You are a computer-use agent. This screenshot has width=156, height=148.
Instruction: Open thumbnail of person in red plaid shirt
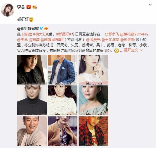(x=93, y=131)
